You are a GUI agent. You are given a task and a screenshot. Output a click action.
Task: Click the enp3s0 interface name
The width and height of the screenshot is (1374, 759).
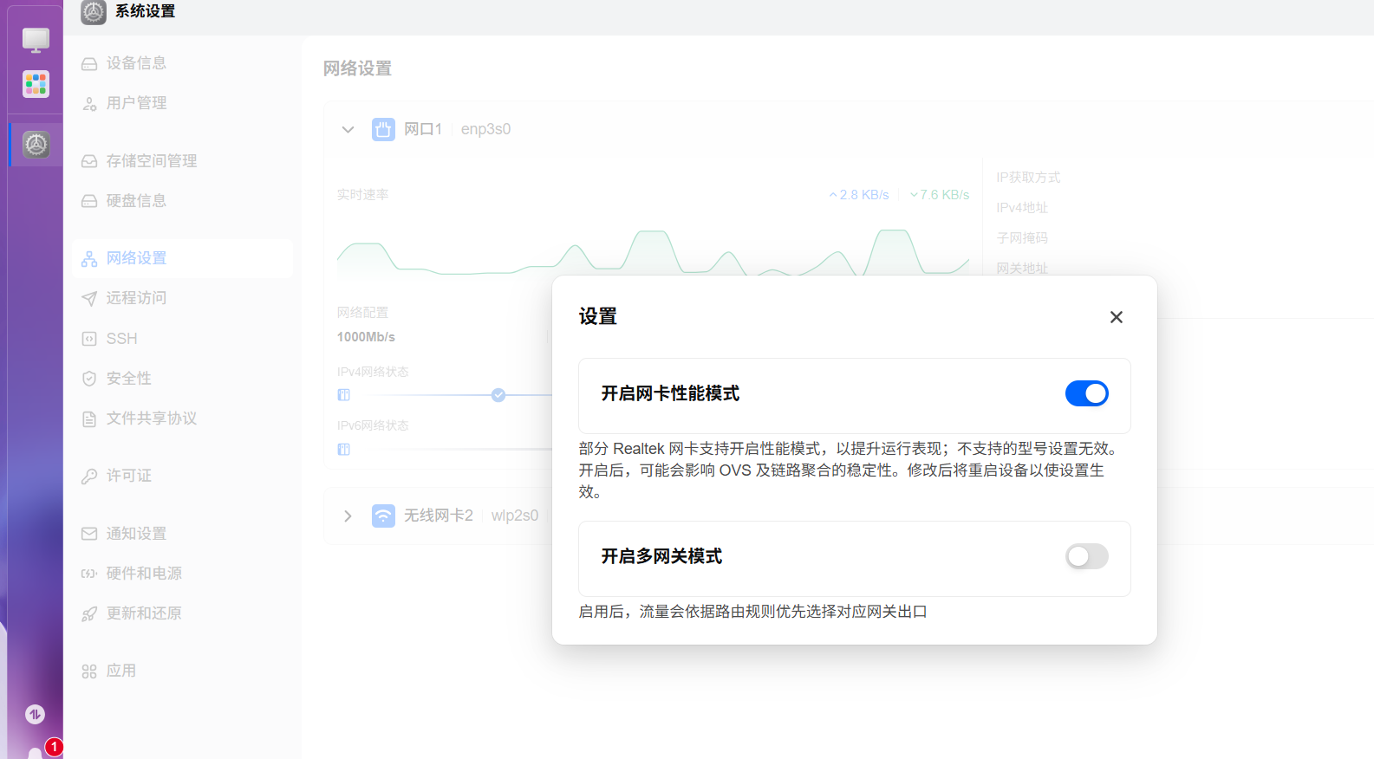pyautogui.click(x=485, y=129)
